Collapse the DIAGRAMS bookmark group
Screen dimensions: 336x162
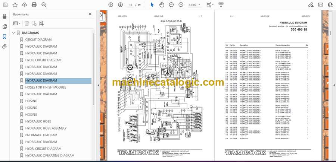click(x=14, y=33)
